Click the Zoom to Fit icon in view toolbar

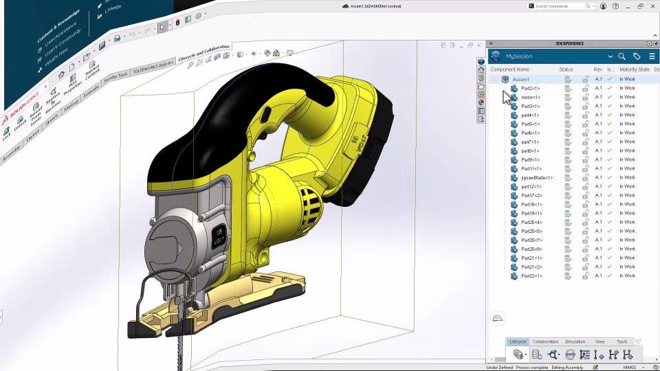pos(190,65)
